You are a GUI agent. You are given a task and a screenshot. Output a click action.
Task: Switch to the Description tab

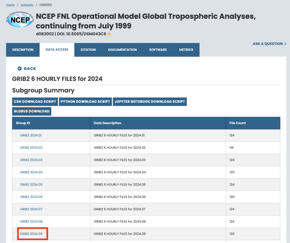tap(23, 50)
